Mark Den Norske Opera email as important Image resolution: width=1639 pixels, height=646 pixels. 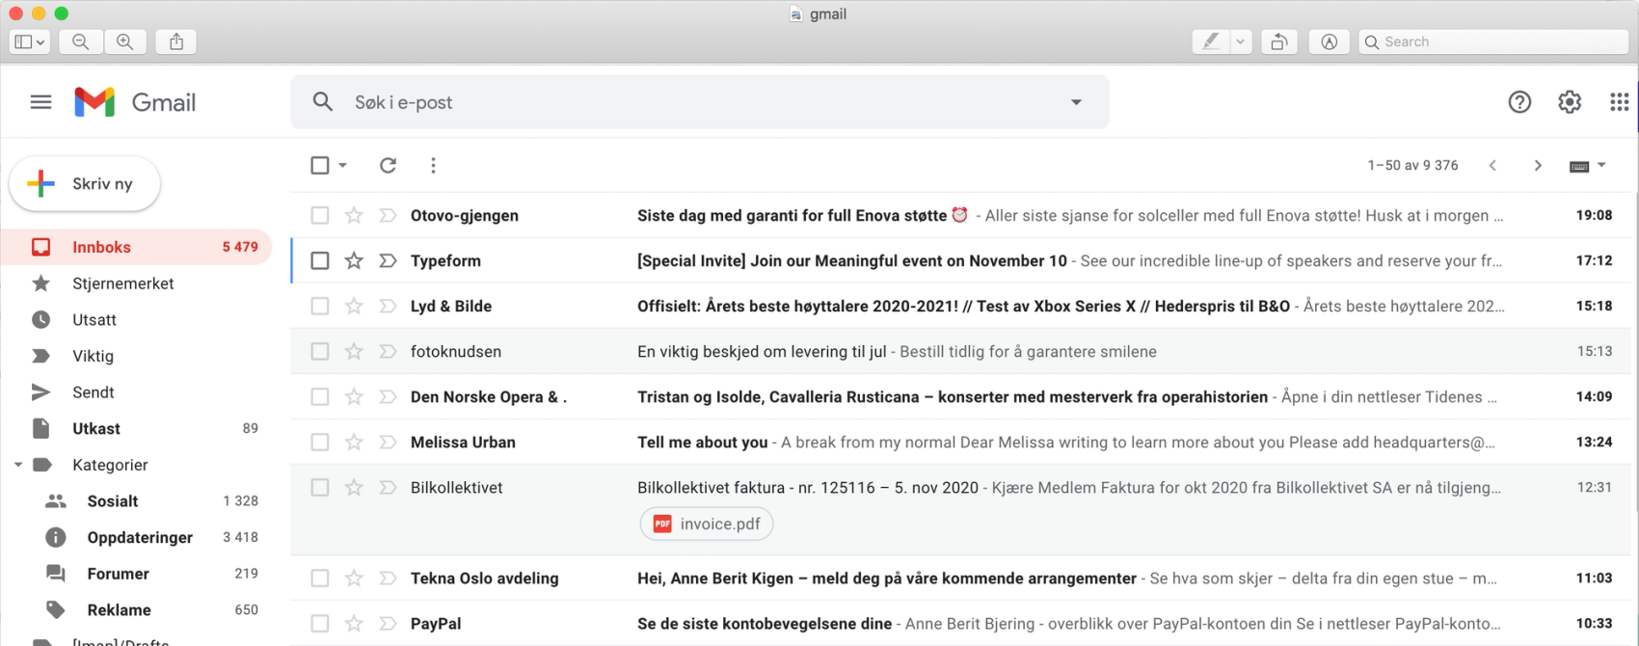388,396
